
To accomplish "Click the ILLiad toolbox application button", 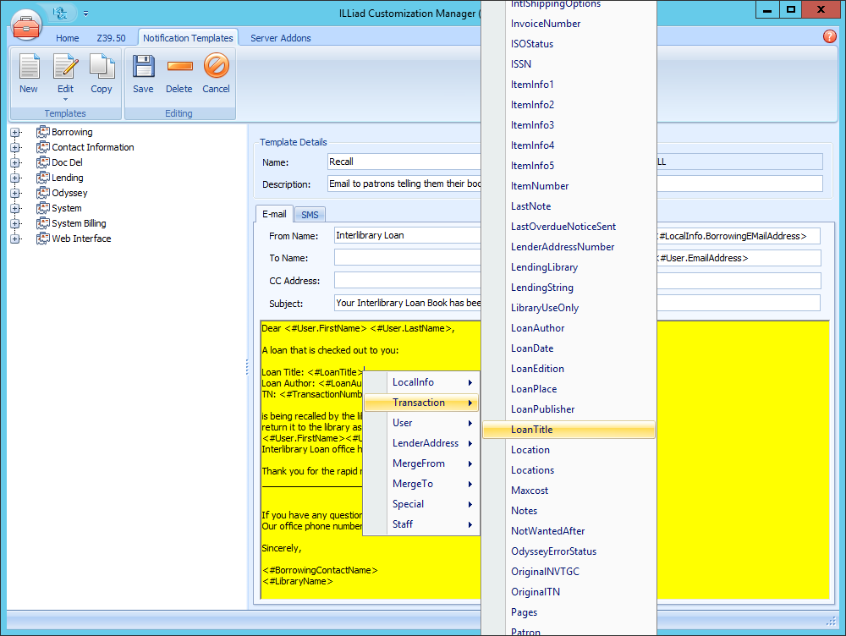I will click(26, 25).
